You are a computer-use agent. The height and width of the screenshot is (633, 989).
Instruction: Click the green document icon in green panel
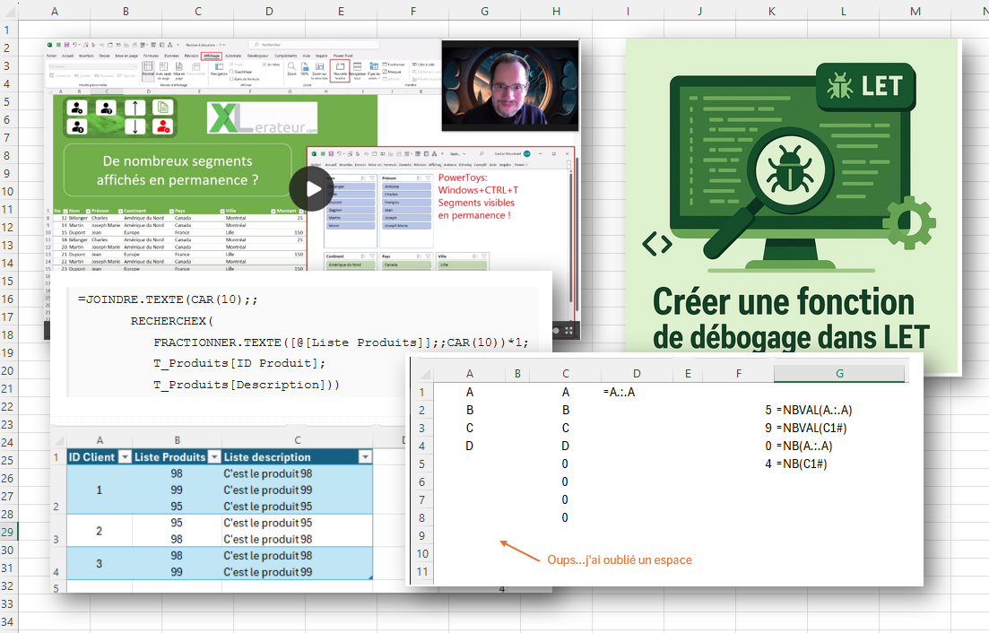(x=162, y=108)
